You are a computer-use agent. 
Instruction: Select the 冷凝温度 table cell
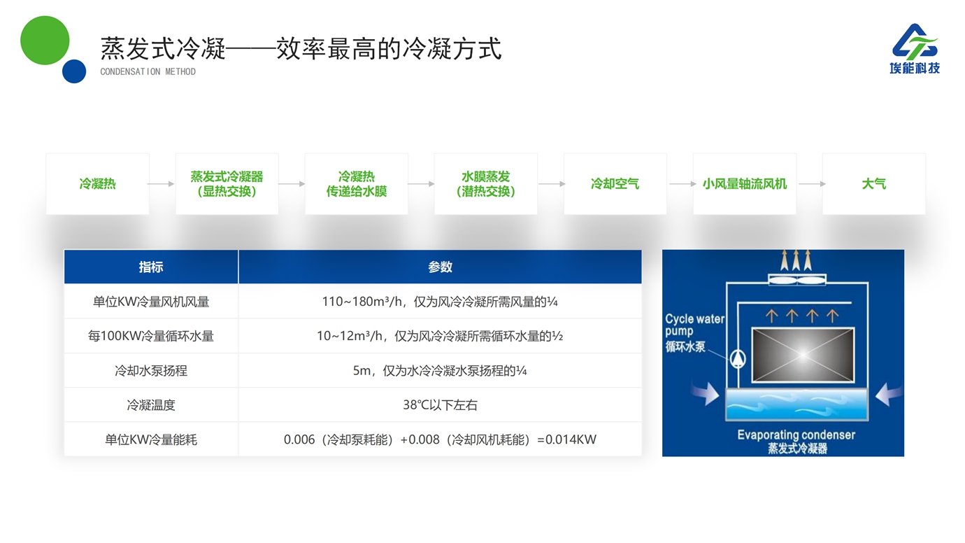[x=151, y=405]
